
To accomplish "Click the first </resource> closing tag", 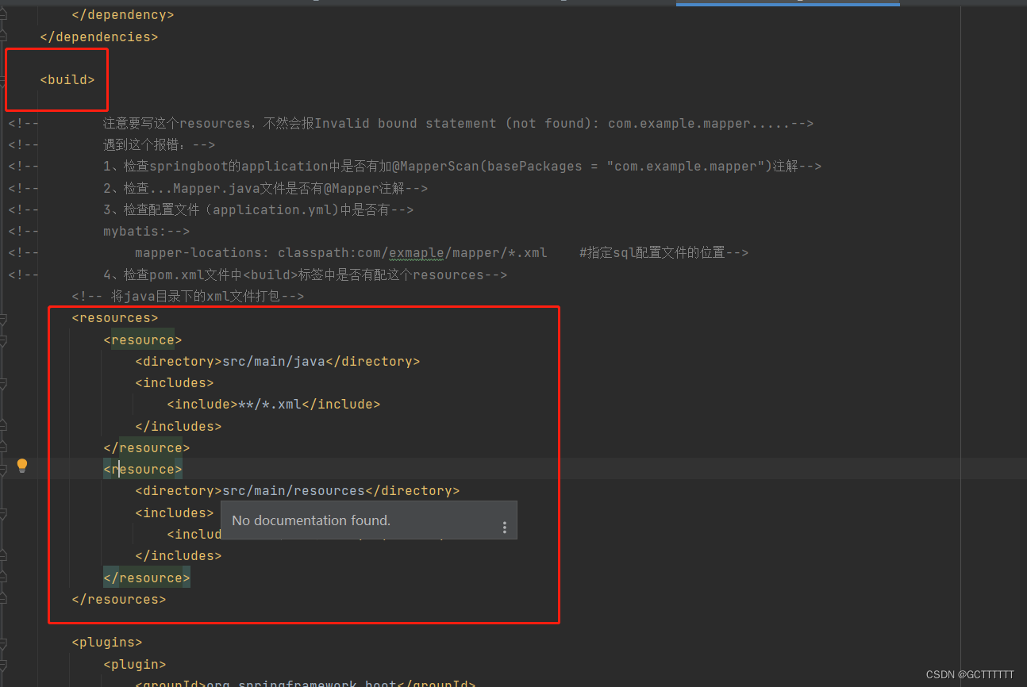I will pyautogui.click(x=147, y=447).
